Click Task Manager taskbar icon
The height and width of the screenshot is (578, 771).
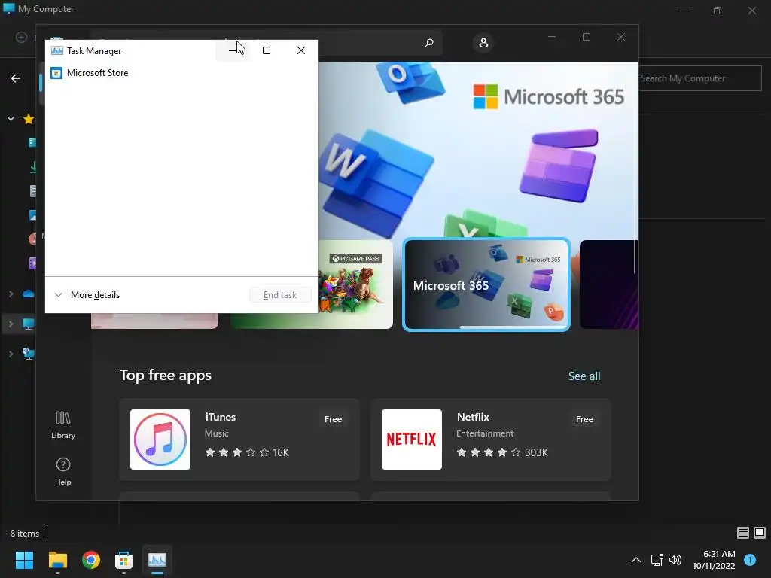click(157, 560)
